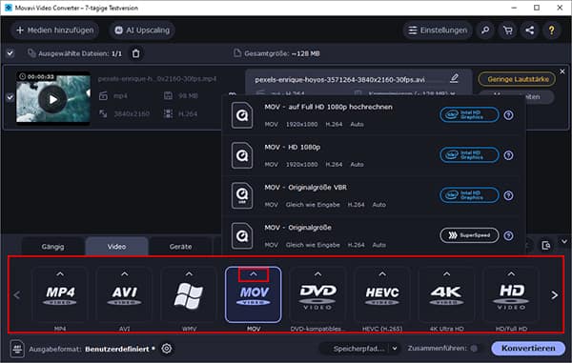Expand the HD presets chevron

(x=511, y=273)
